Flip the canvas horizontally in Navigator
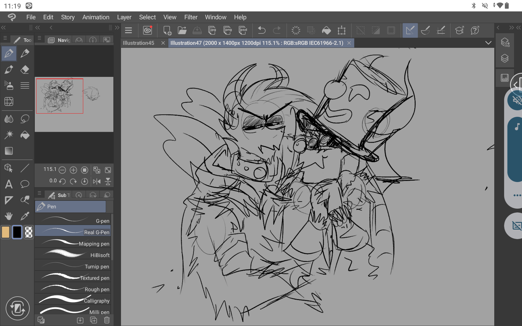522x326 pixels. point(97,181)
